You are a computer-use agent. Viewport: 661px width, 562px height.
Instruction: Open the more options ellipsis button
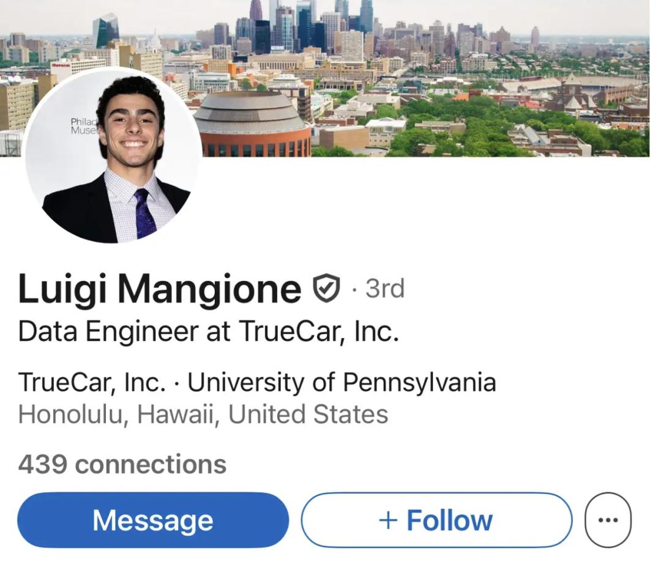pos(608,520)
